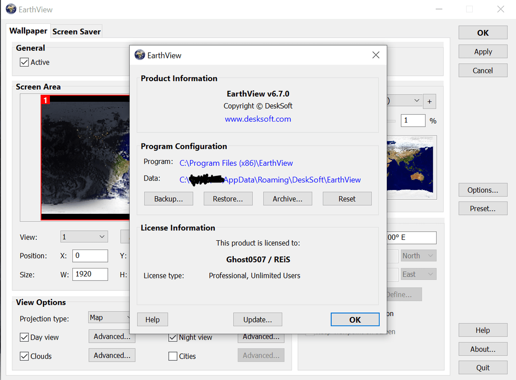The width and height of the screenshot is (516, 380).
Task: Click the Cancel button in main window
Action: pos(483,70)
